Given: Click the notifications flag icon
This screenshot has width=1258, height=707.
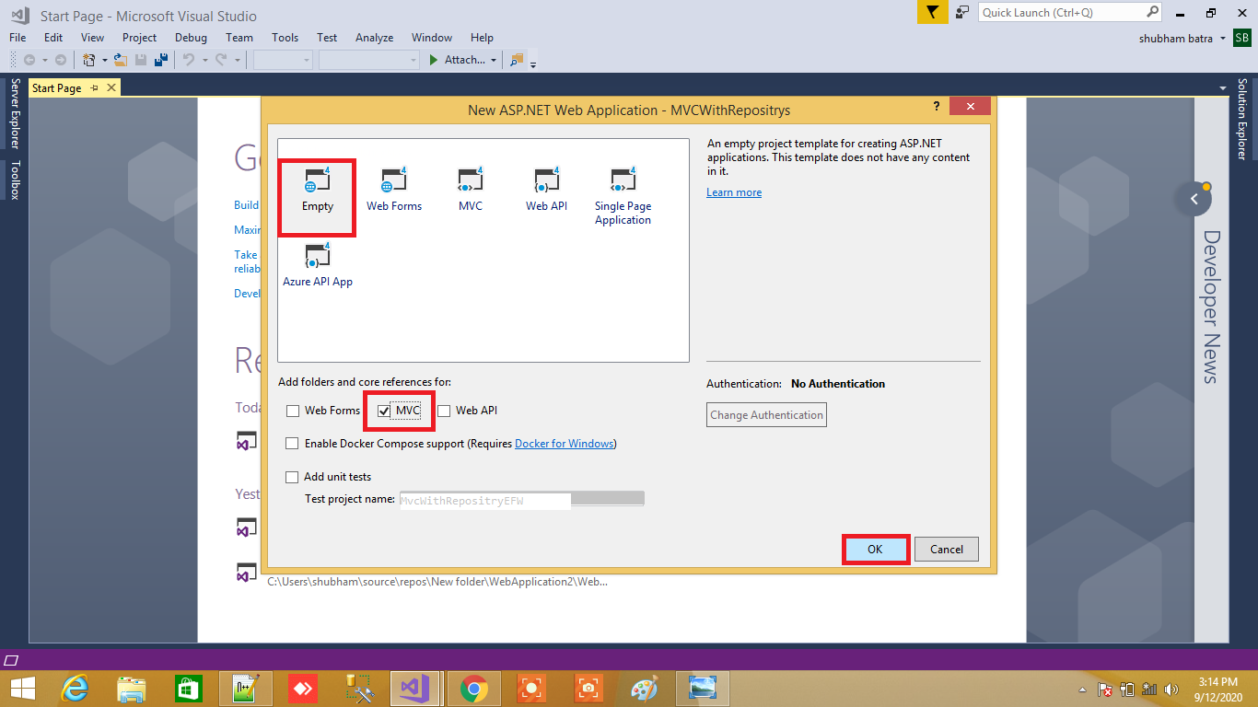Looking at the screenshot, I should click(932, 12).
